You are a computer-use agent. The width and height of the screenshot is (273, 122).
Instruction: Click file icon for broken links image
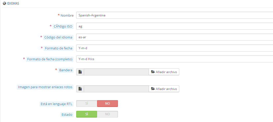(80, 89)
